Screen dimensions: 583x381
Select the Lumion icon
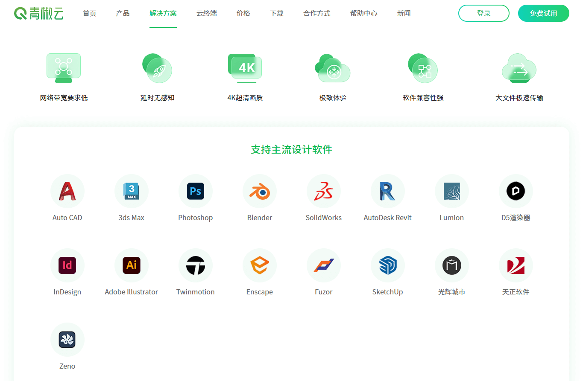pos(452,191)
